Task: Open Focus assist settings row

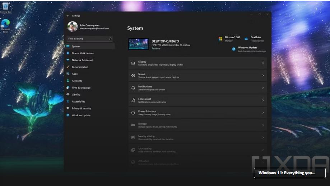Action: (197, 100)
